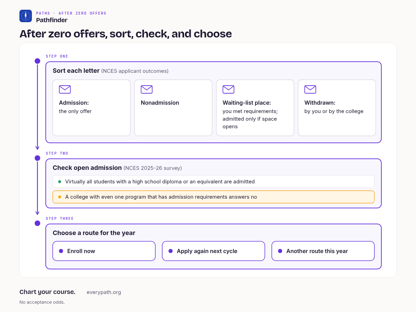Click the orange-highlighted admission requirements row

point(214,197)
